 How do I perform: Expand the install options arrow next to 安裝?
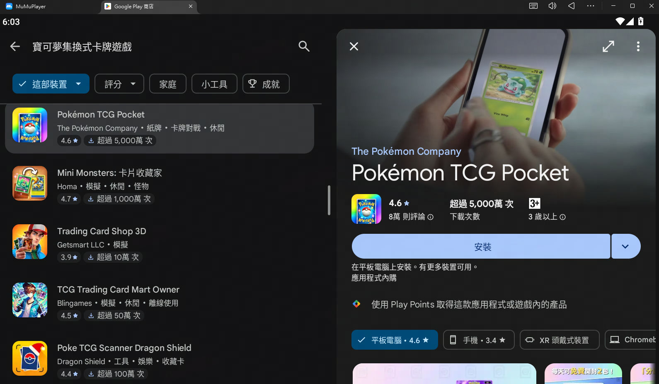point(625,247)
